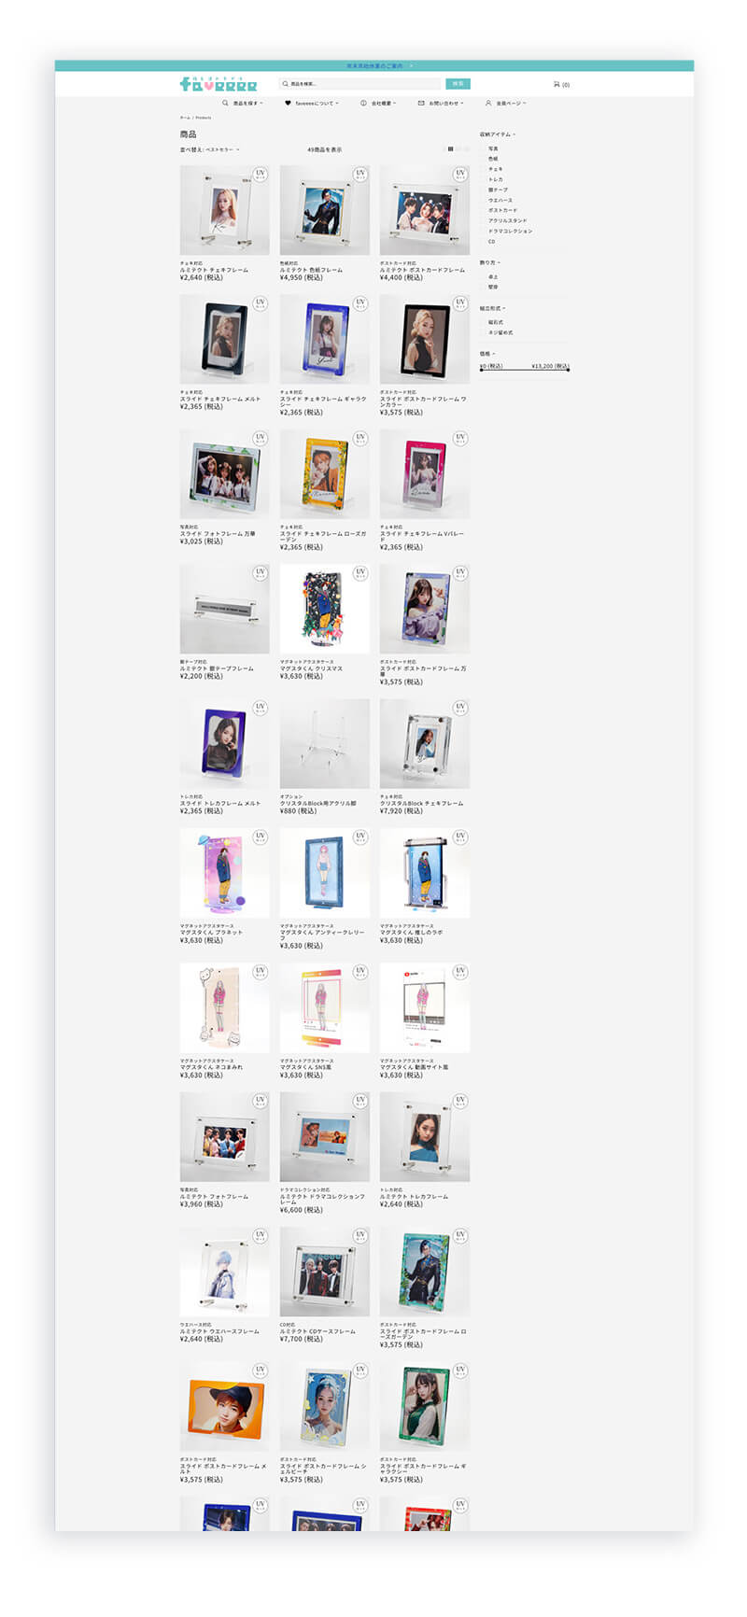Collapse the 収納アイテム filter section
This screenshot has height=1617, width=747.
click(498, 134)
